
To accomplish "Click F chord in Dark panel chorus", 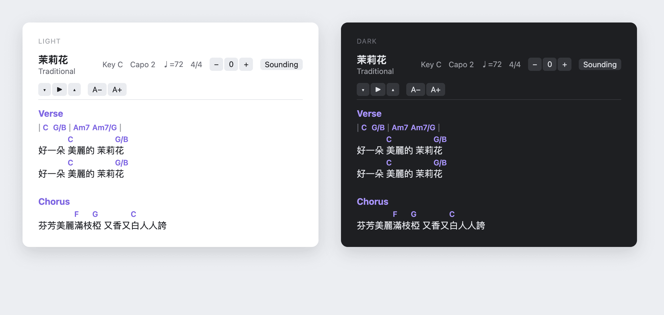I will (x=395, y=214).
